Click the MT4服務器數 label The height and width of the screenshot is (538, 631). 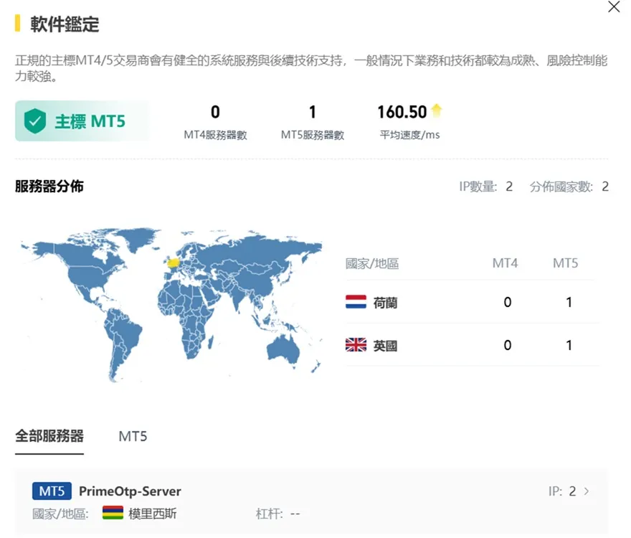click(215, 135)
